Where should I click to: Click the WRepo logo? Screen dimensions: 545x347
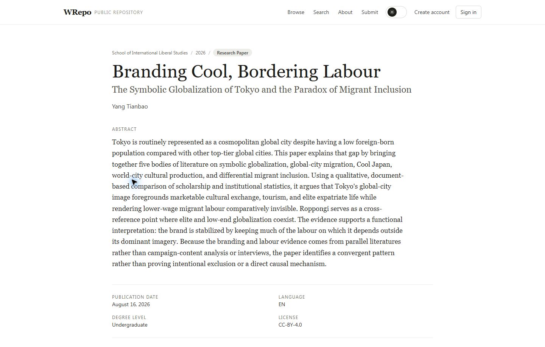pyautogui.click(x=77, y=12)
